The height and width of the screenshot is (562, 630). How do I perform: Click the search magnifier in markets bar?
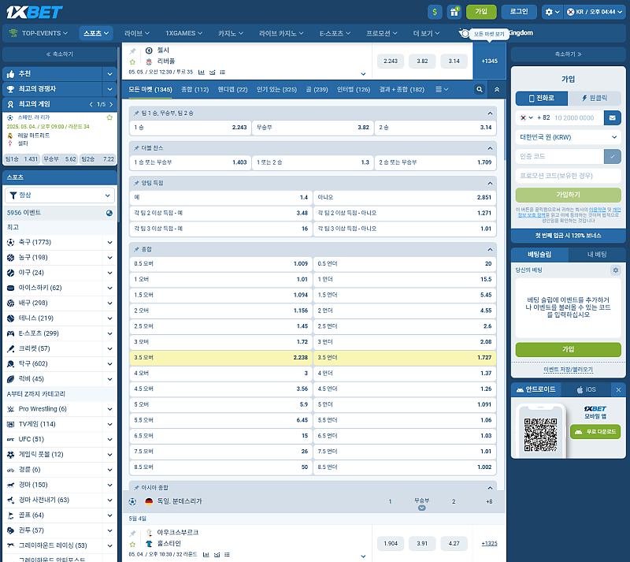coord(479,90)
